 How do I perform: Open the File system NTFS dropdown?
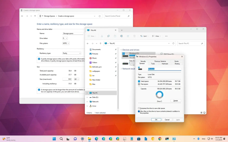tap(66, 43)
